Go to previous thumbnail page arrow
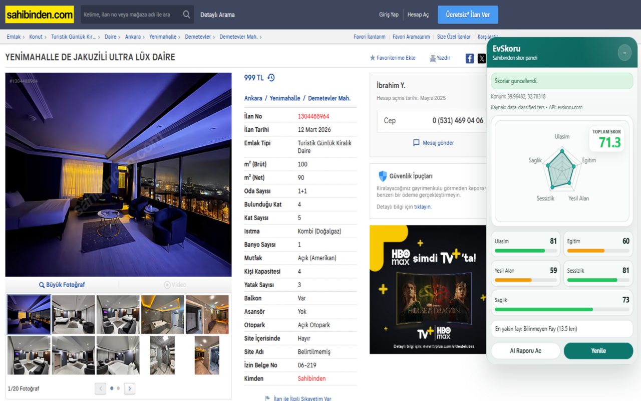Viewport: 641px width, 401px height. pyautogui.click(x=100, y=388)
